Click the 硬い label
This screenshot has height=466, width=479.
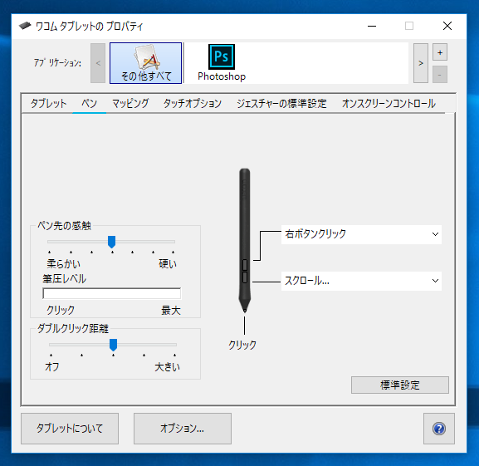(x=168, y=263)
